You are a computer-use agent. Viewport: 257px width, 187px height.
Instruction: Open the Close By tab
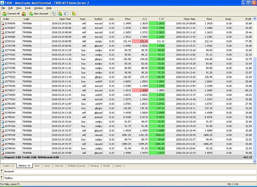(x=59, y=166)
